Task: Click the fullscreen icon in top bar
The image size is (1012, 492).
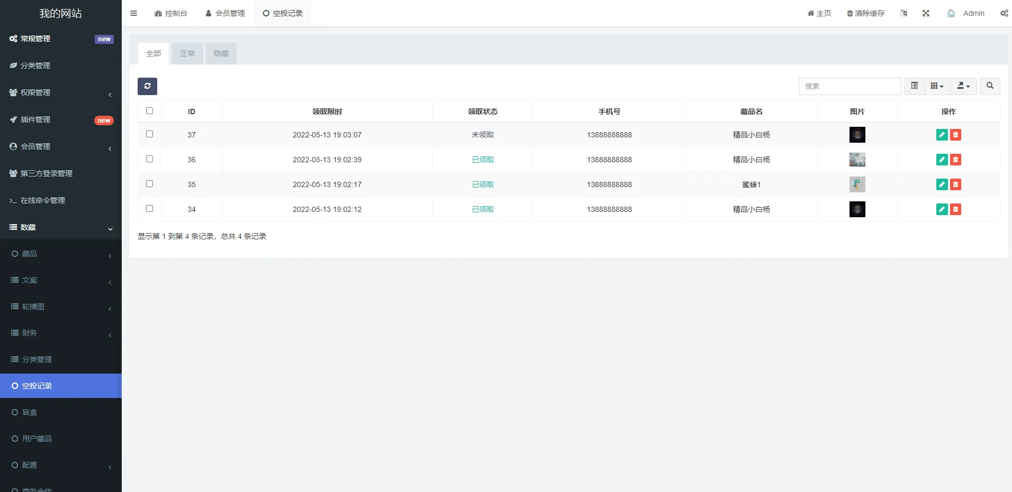Action: [926, 13]
